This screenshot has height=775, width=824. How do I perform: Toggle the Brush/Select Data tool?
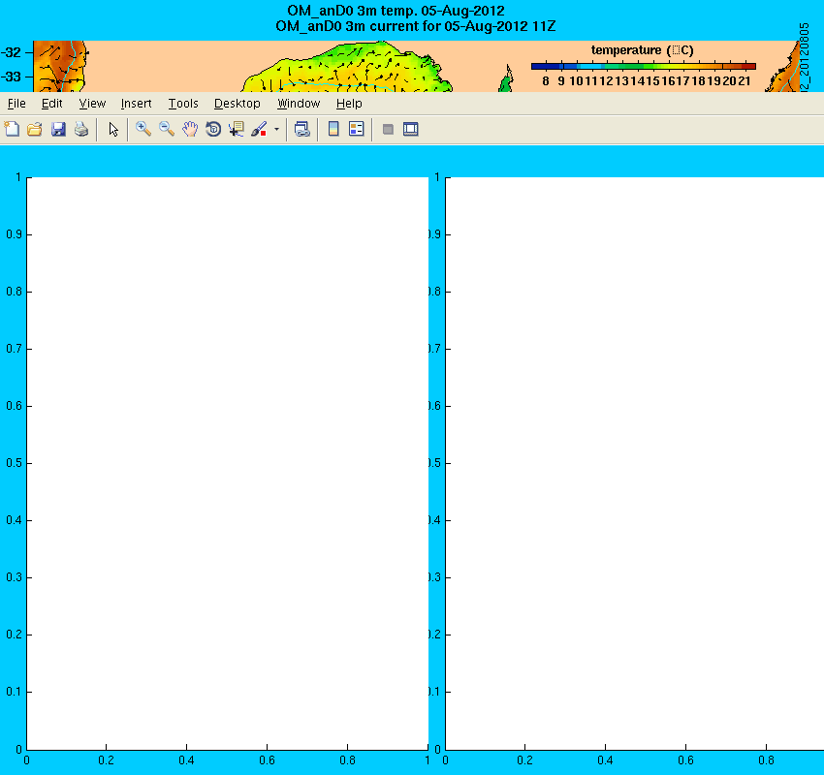(259, 129)
